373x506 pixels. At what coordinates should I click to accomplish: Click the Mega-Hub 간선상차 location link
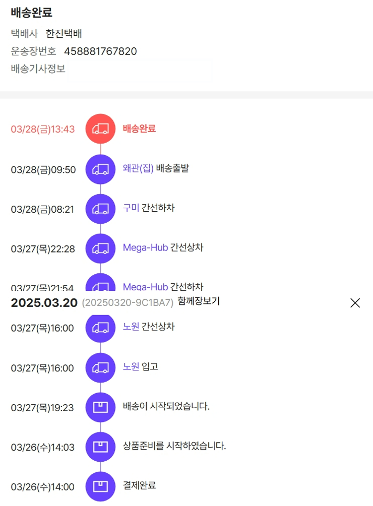point(145,248)
